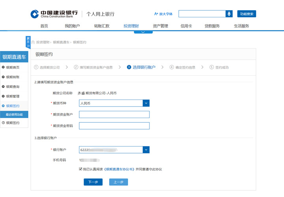Select 银期转账 in the left sidebar
This screenshot has width=284, height=197.
(13, 77)
